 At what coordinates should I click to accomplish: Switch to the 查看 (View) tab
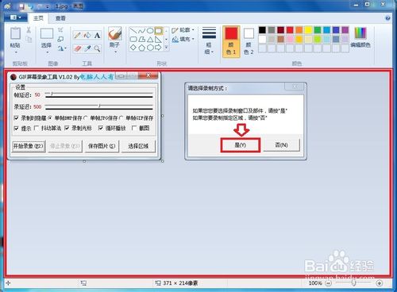tap(60, 18)
